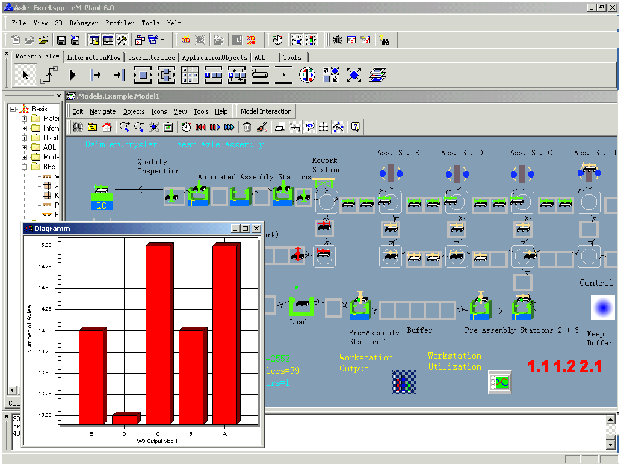Toggle the grid display button

coord(324,127)
